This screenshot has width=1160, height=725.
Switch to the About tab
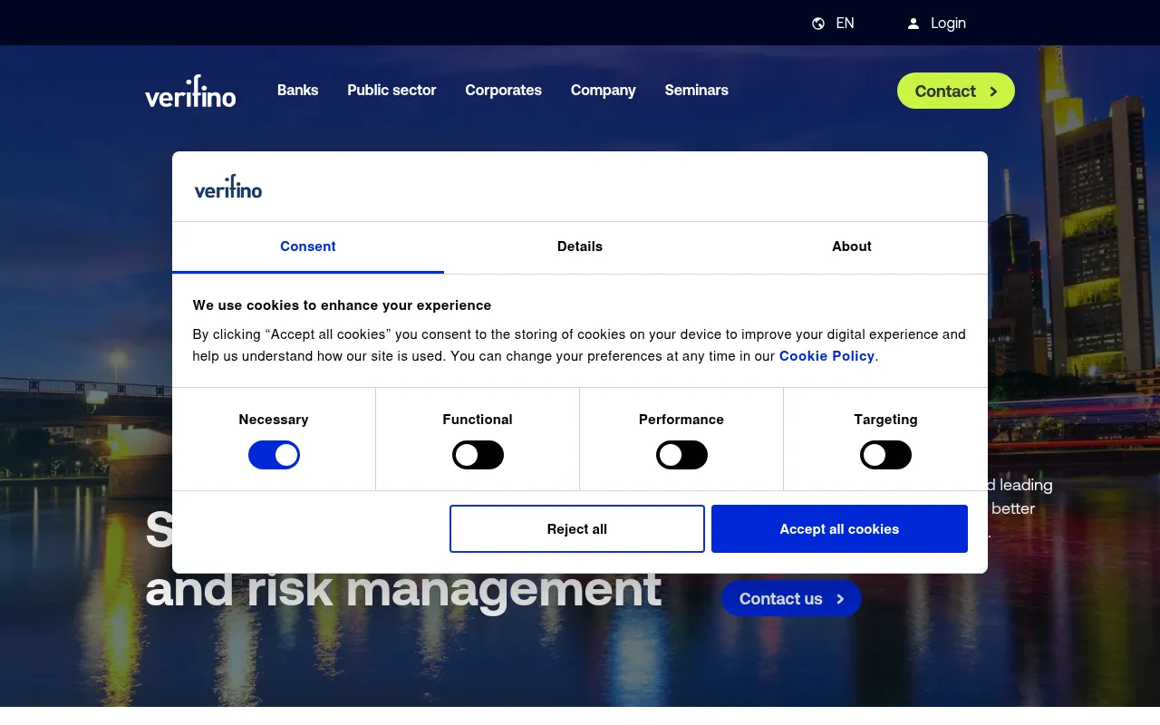pos(852,247)
